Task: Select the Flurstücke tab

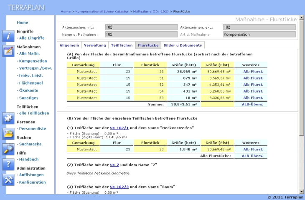Action: (x=148, y=45)
